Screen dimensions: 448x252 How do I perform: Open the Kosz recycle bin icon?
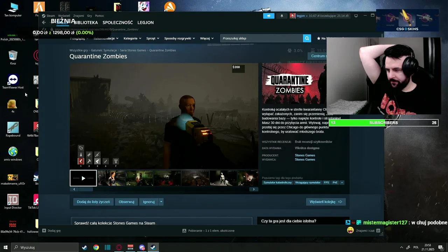coord(13,57)
